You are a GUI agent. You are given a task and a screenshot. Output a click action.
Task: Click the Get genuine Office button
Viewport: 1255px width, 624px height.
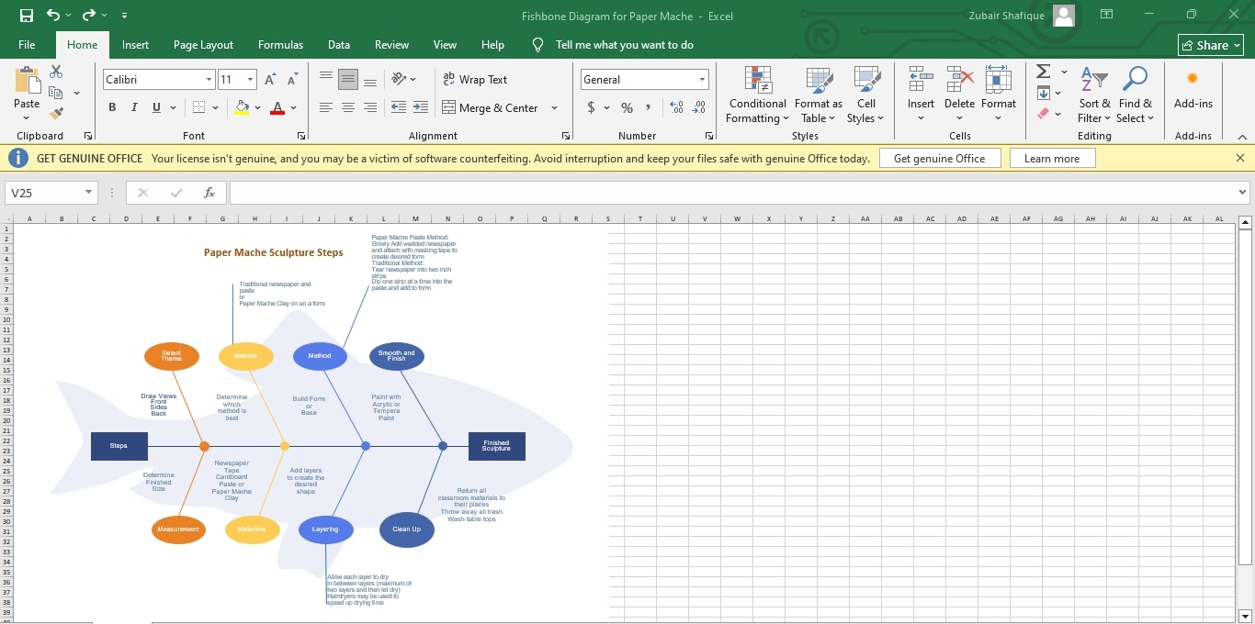940,157
